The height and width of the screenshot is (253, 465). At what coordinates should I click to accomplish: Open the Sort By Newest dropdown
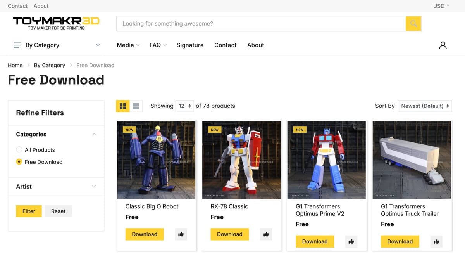click(x=425, y=106)
